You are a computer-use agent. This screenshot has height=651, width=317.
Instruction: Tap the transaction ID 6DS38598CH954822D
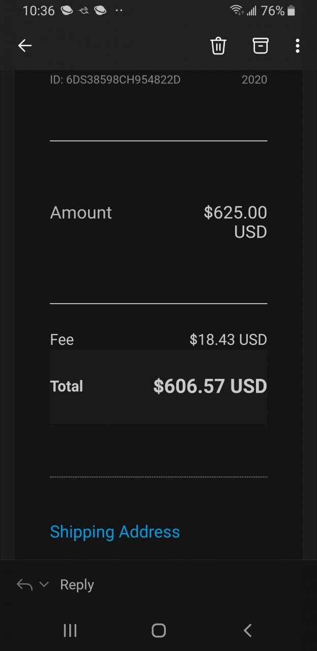pyautogui.click(x=116, y=80)
